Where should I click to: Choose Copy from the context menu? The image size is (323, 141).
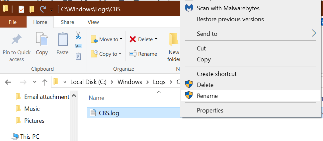click(250, 59)
